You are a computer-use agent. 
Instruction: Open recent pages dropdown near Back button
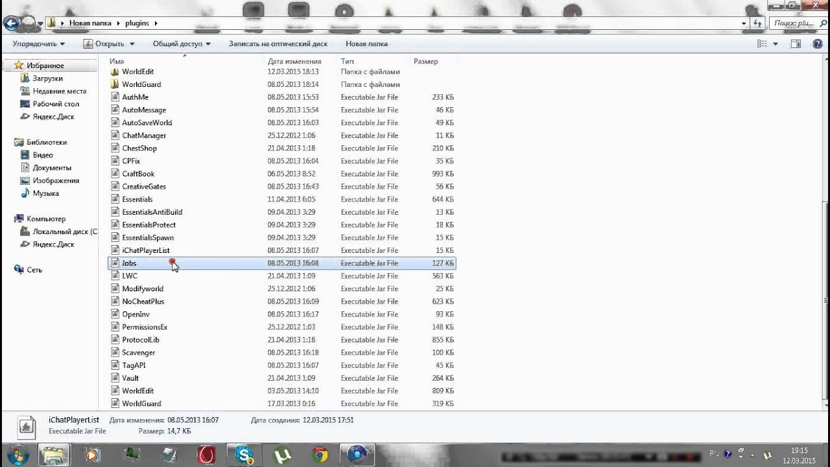40,24
